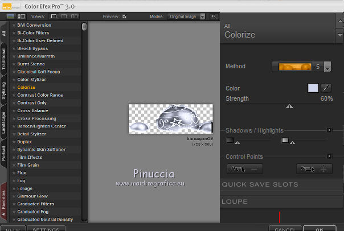The image size is (344, 231).
Task: Select the Dynamic Skin Softener filter
Action: click(42, 150)
